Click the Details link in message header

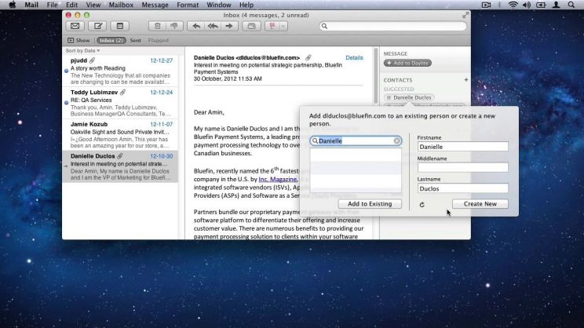point(354,58)
